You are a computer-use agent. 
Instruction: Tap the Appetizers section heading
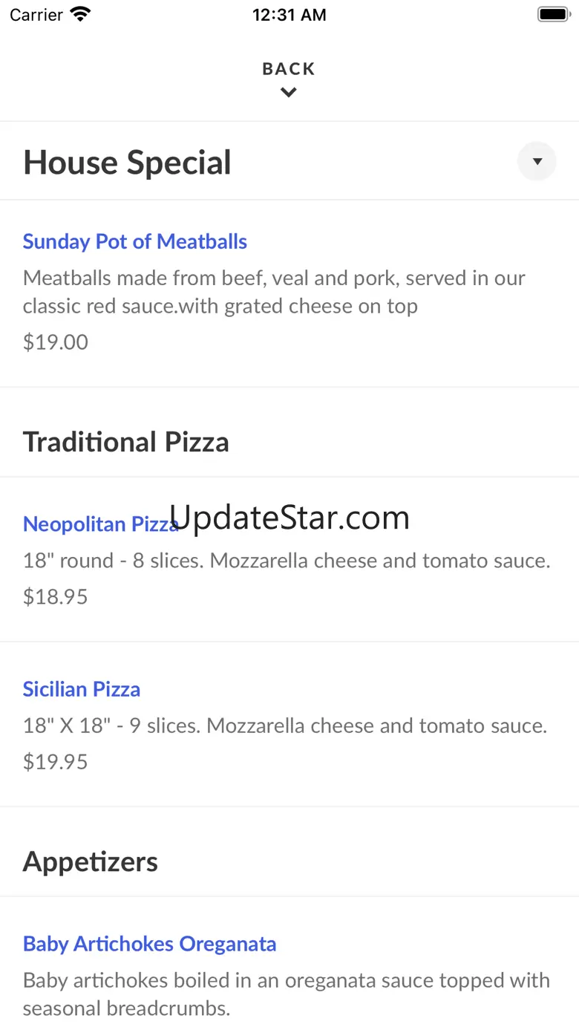(90, 861)
